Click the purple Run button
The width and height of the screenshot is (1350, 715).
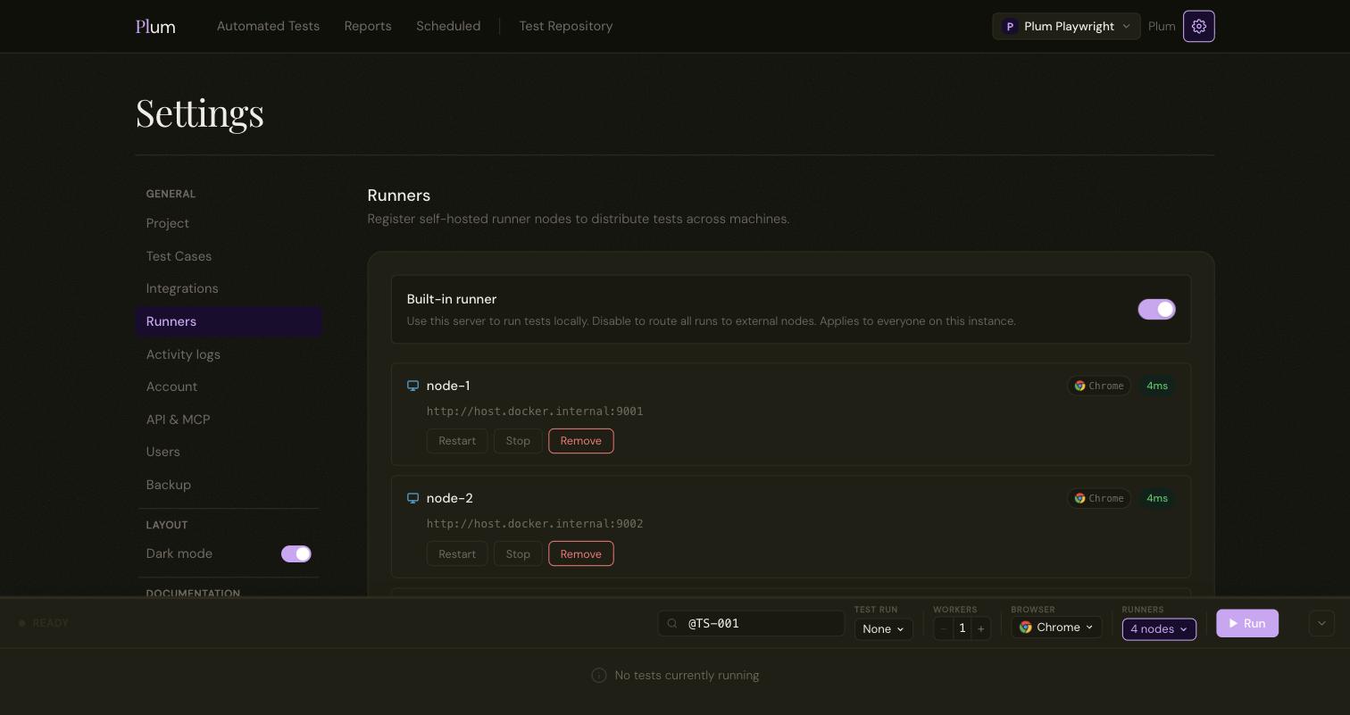[1247, 623]
